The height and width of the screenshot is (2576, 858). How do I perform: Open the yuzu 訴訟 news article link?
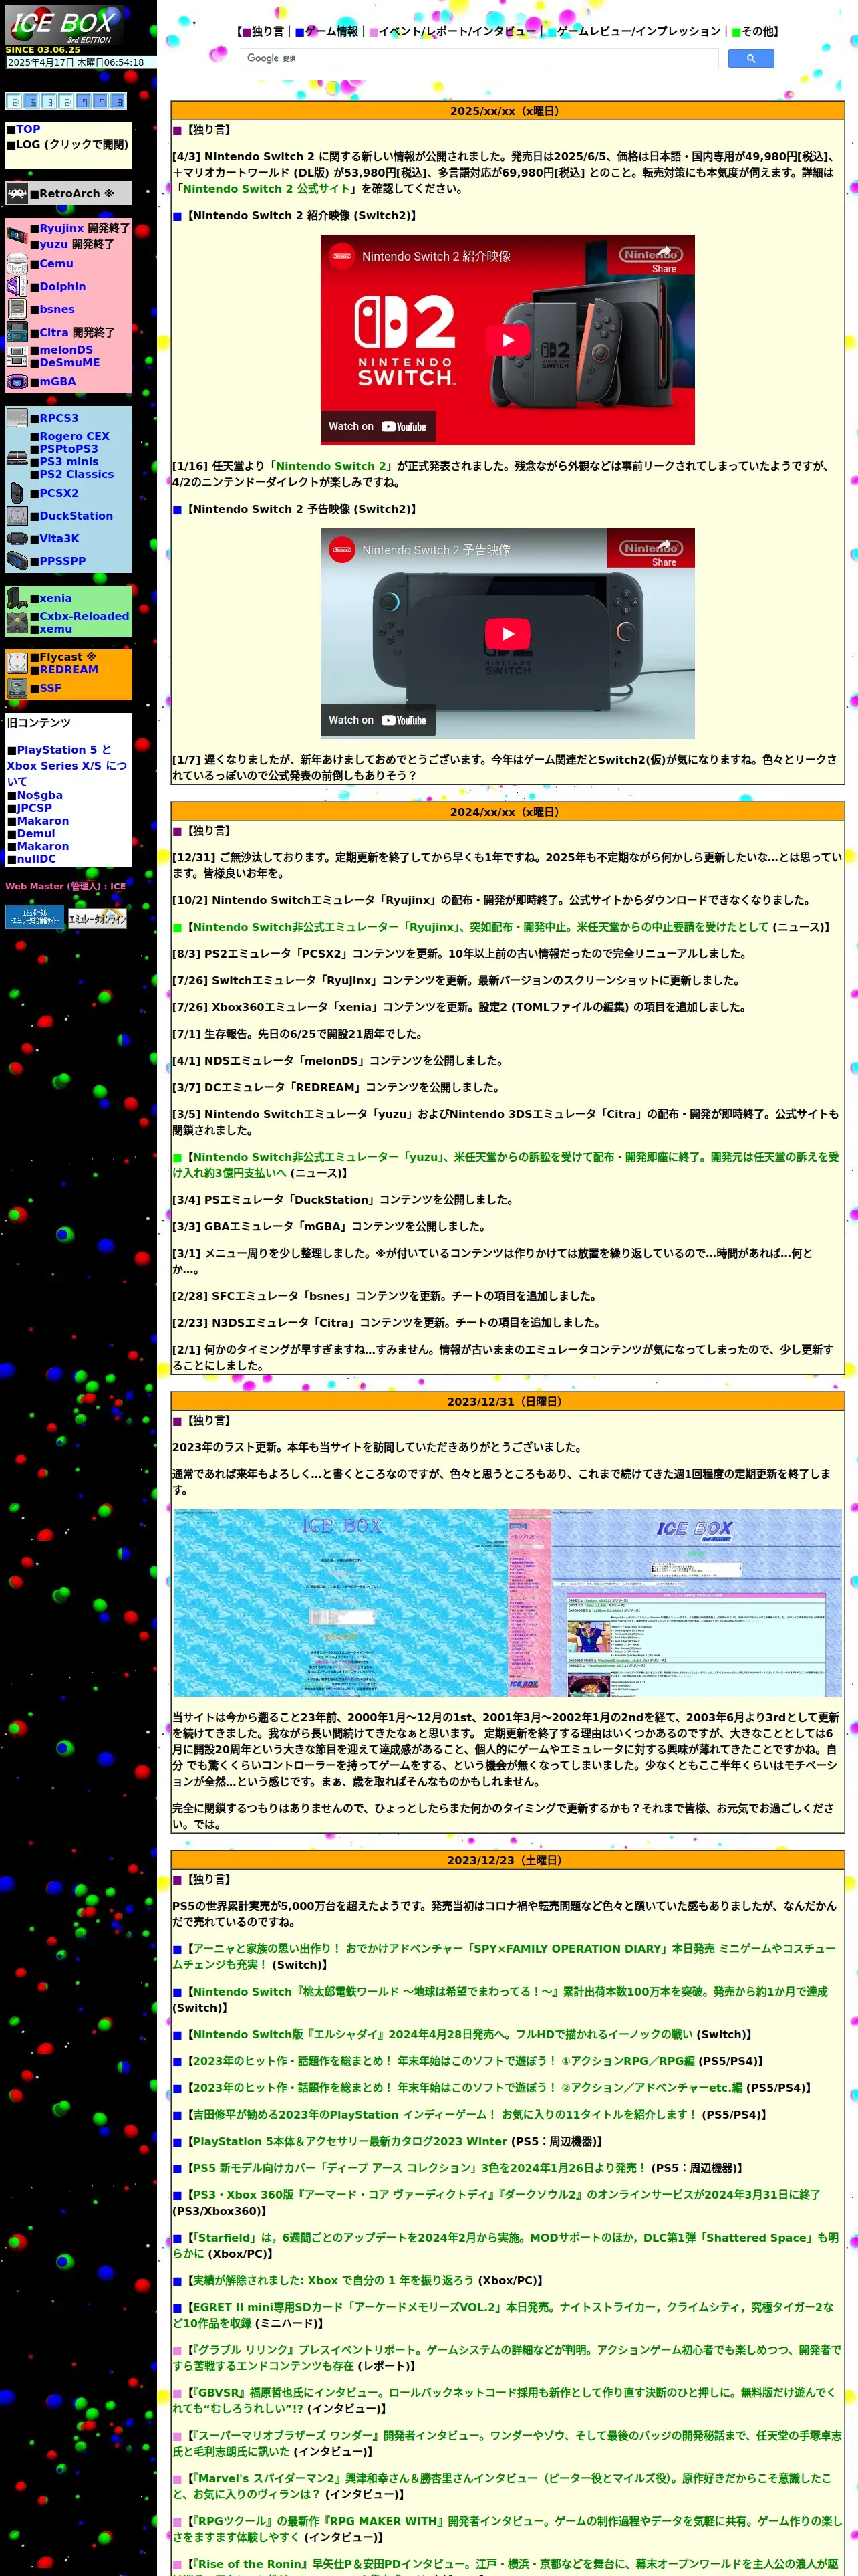click(505, 1165)
